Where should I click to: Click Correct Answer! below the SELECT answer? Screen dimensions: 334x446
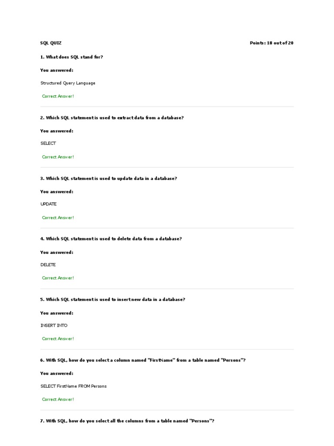(x=58, y=157)
